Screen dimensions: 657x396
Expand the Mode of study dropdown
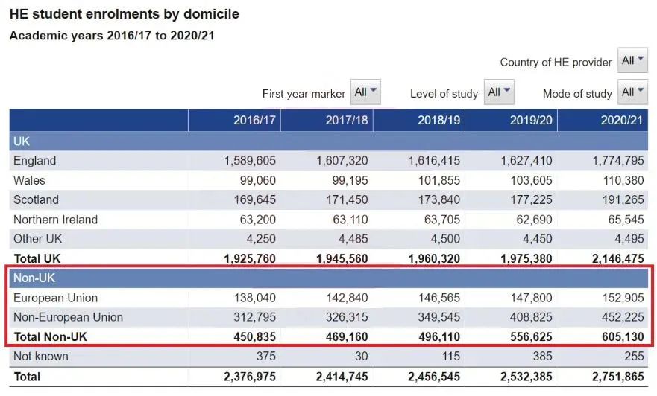[x=632, y=92]
